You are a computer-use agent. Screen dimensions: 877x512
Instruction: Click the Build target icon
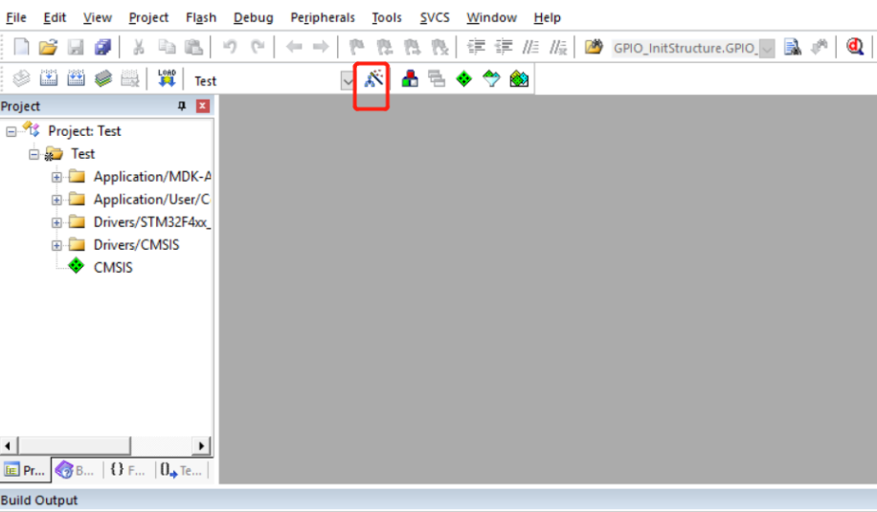point(49,78)
